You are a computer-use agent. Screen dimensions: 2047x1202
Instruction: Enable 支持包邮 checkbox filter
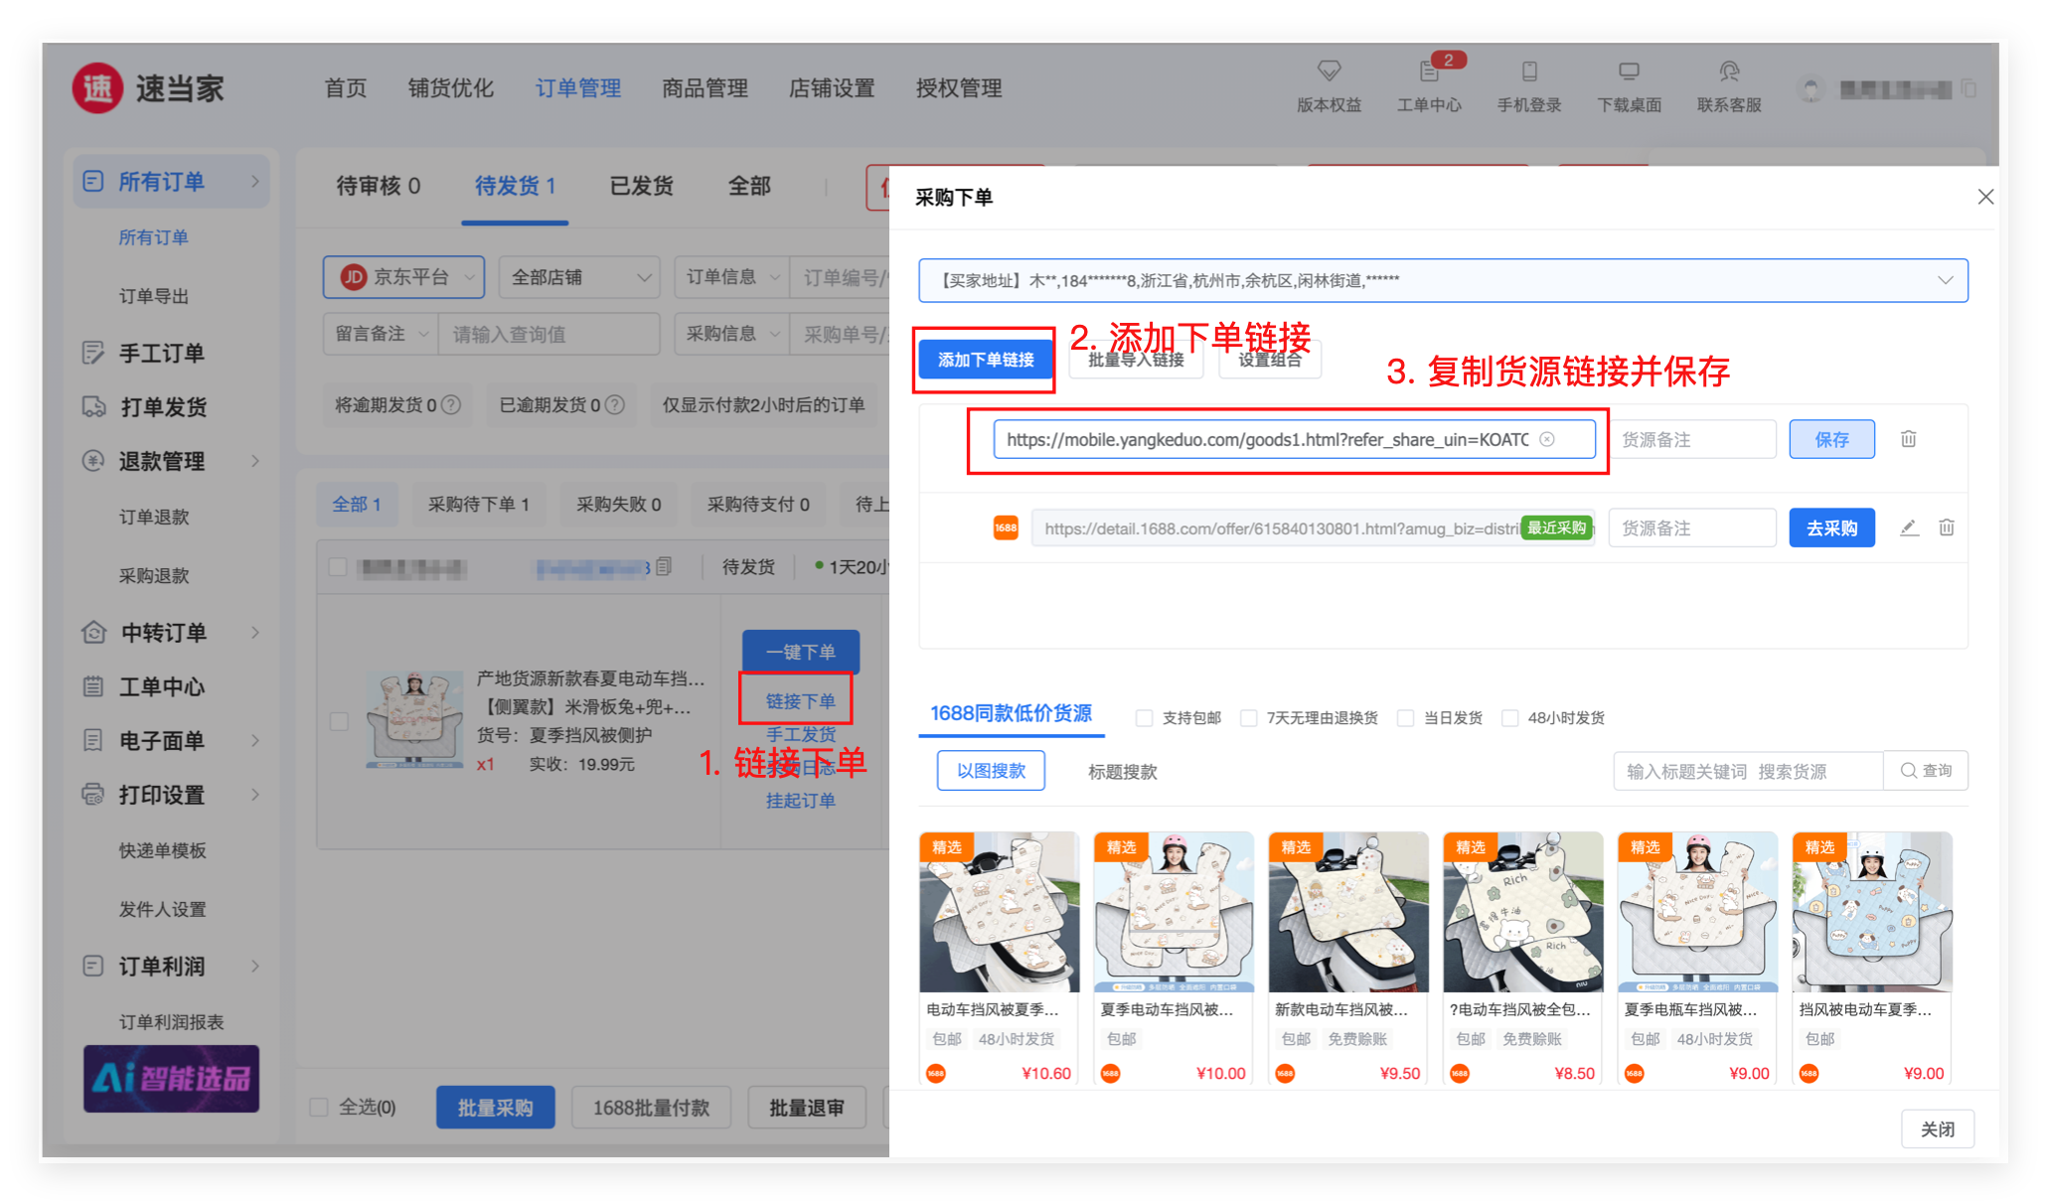click(x=1145, y=718)
